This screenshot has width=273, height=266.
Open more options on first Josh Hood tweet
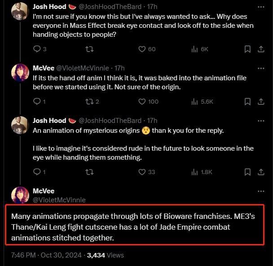[x=261, y=7]
